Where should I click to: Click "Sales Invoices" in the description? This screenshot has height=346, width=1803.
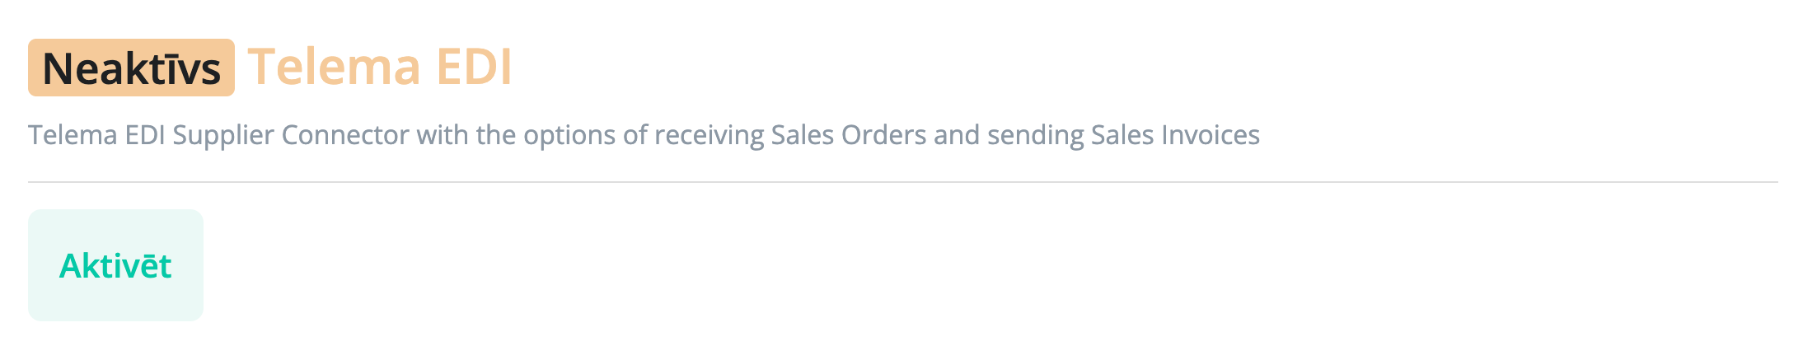point(1175,135)
